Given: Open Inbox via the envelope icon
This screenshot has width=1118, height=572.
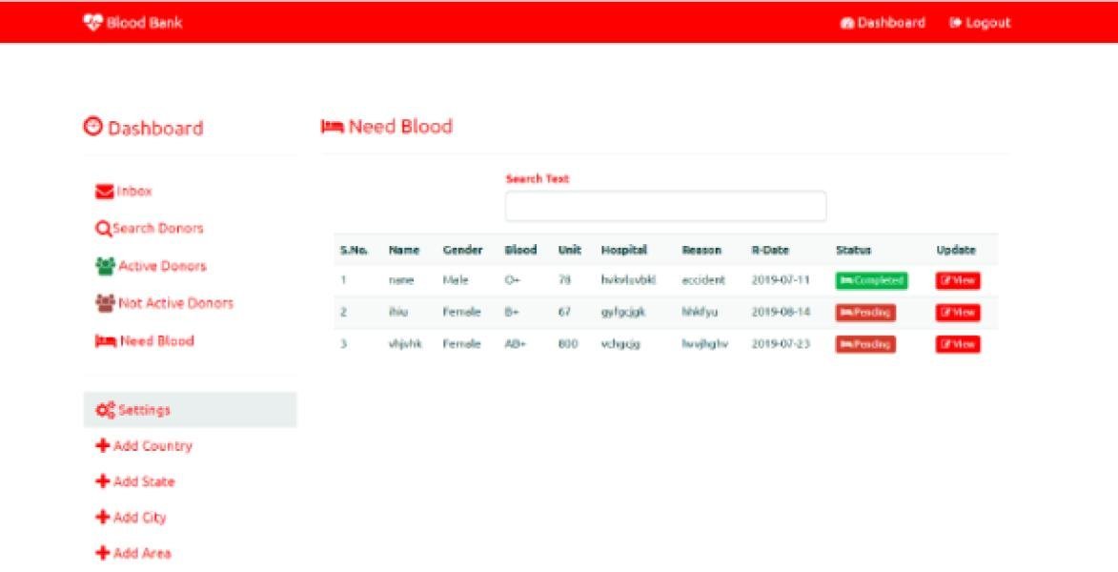Looking at the screenshot, I should (104, 191).
